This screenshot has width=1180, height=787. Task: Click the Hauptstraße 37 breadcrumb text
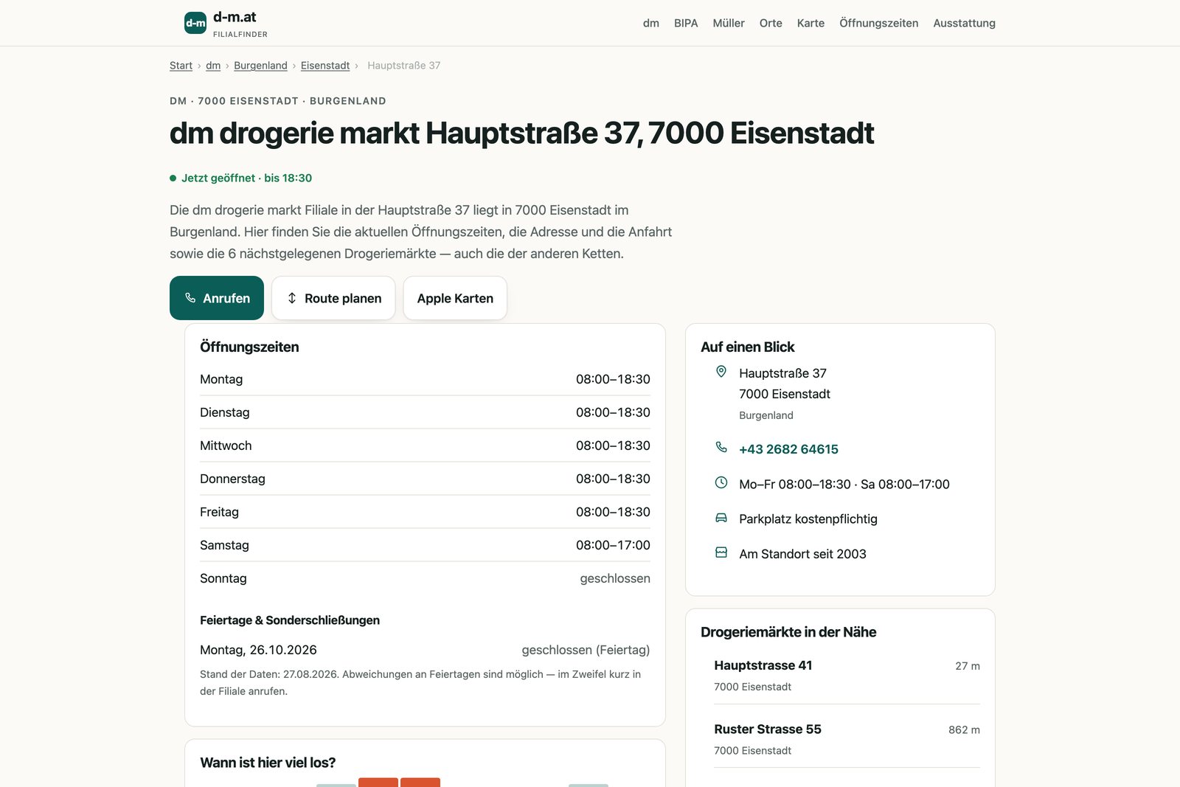(x=404, y=66)
